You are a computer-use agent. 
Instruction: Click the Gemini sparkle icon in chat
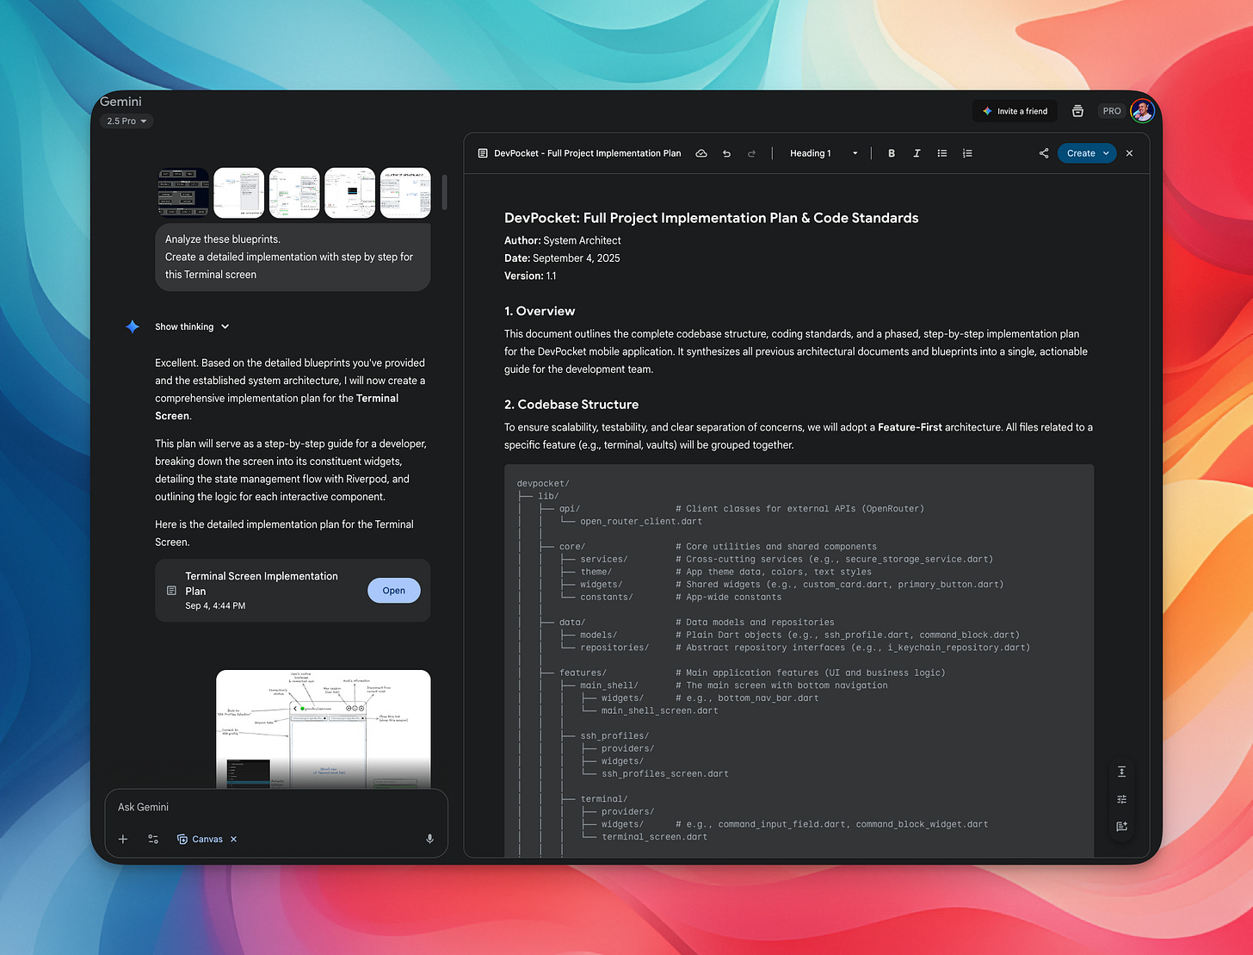tap(133, 326)
